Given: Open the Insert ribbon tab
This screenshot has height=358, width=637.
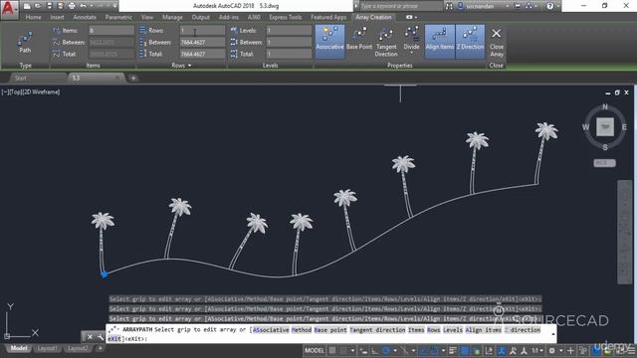Looking at the screenshot, I should (x=57, y=17).
